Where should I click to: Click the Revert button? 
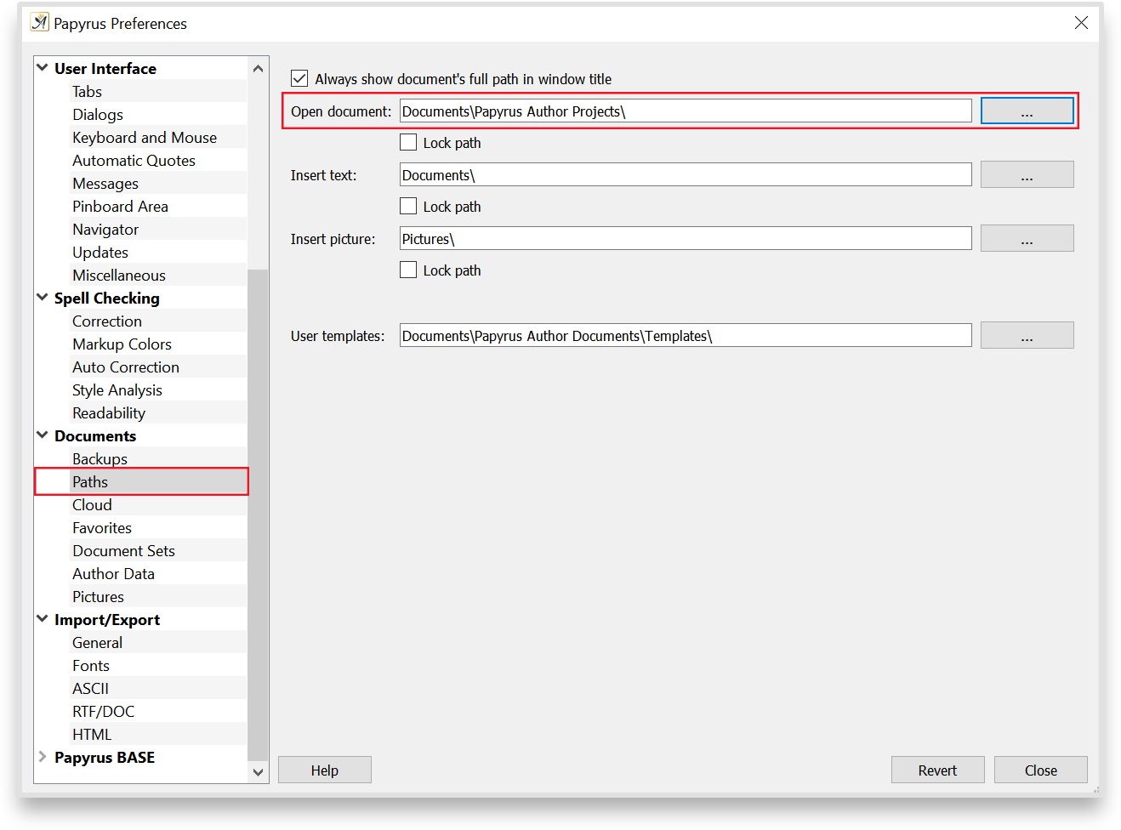pos(937,770)
